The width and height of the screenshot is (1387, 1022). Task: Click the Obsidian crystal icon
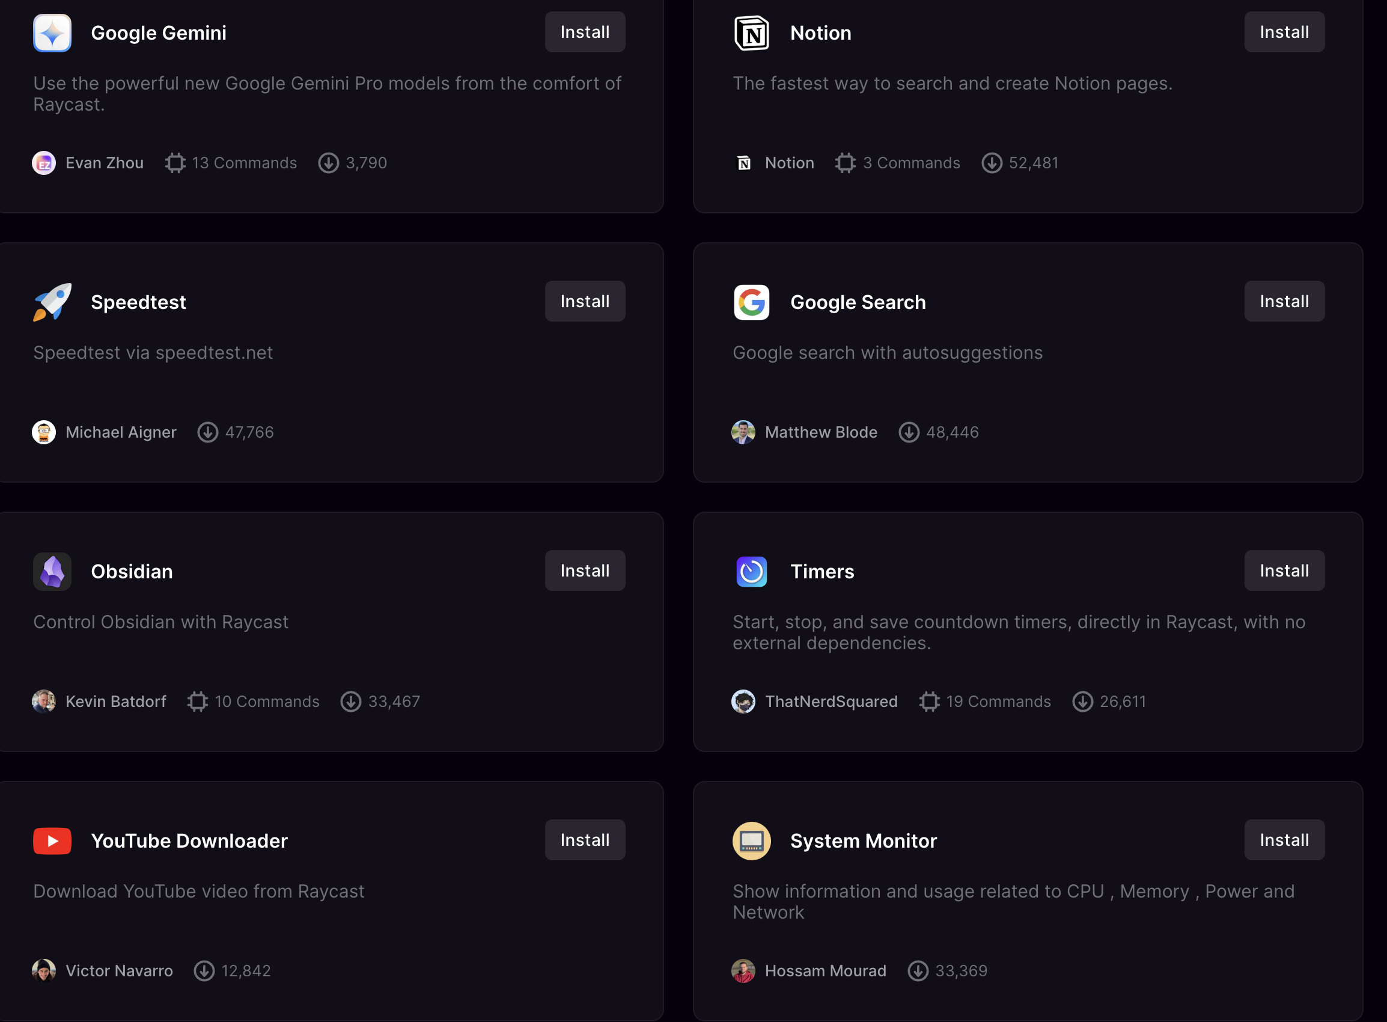coord(52,571)
